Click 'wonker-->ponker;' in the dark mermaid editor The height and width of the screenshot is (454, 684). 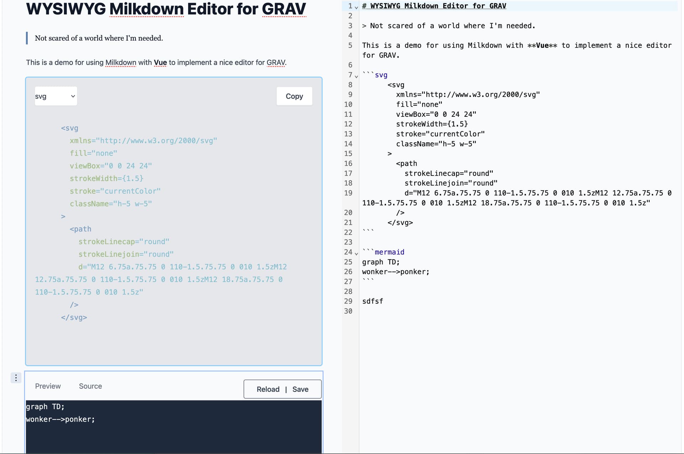61,419
